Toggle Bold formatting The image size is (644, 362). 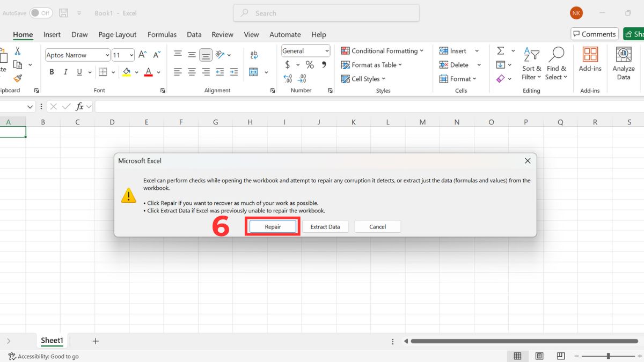(x=52, y=72)
